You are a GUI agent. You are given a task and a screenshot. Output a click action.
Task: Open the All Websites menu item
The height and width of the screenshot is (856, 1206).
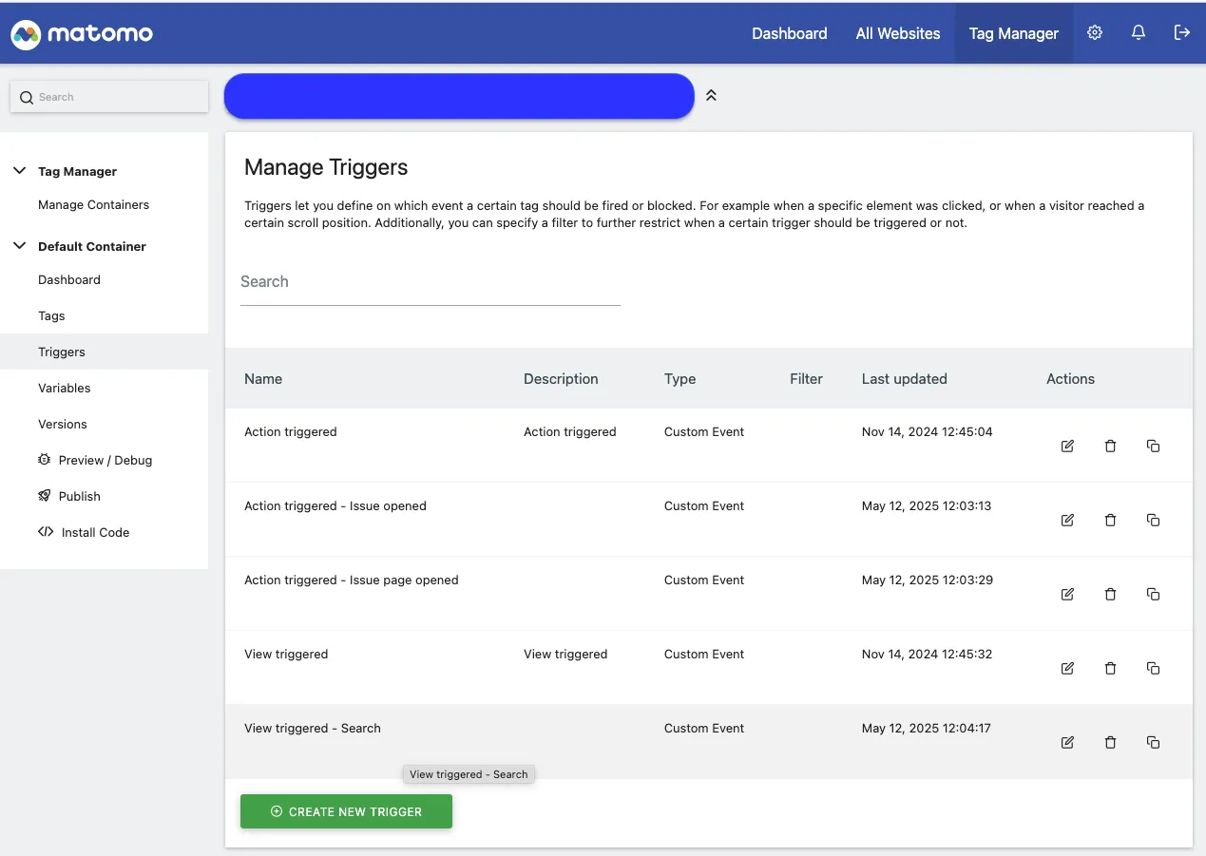[x=898, y=33]
